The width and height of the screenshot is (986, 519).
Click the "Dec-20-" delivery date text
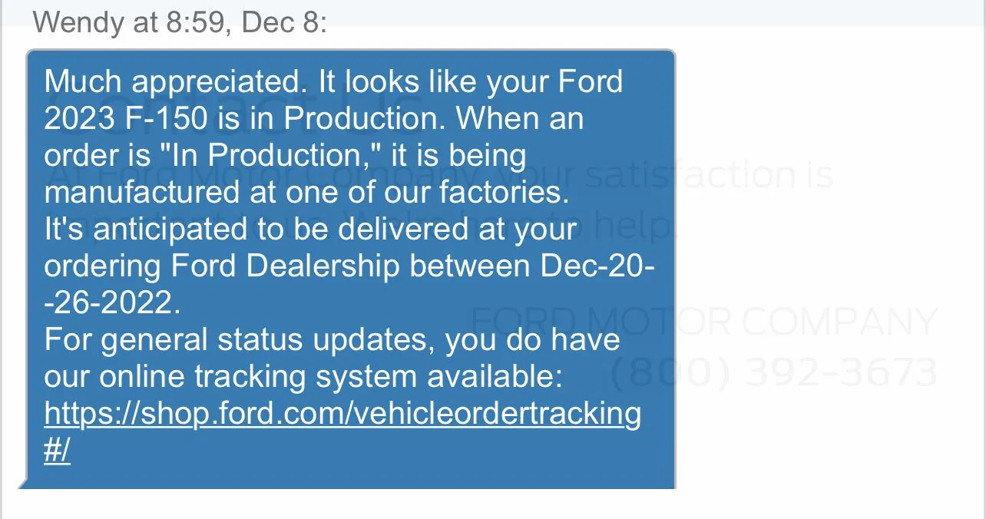(x=597, y=266)
